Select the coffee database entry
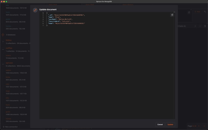Viewport: 208px width, 130px height. [x=9, y=48]
